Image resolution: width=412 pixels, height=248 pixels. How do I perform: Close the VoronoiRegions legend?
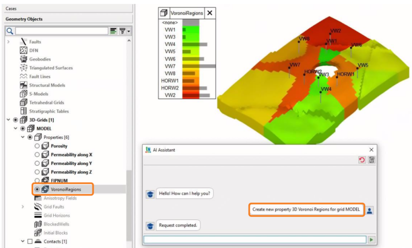click(x=210, y=13)
